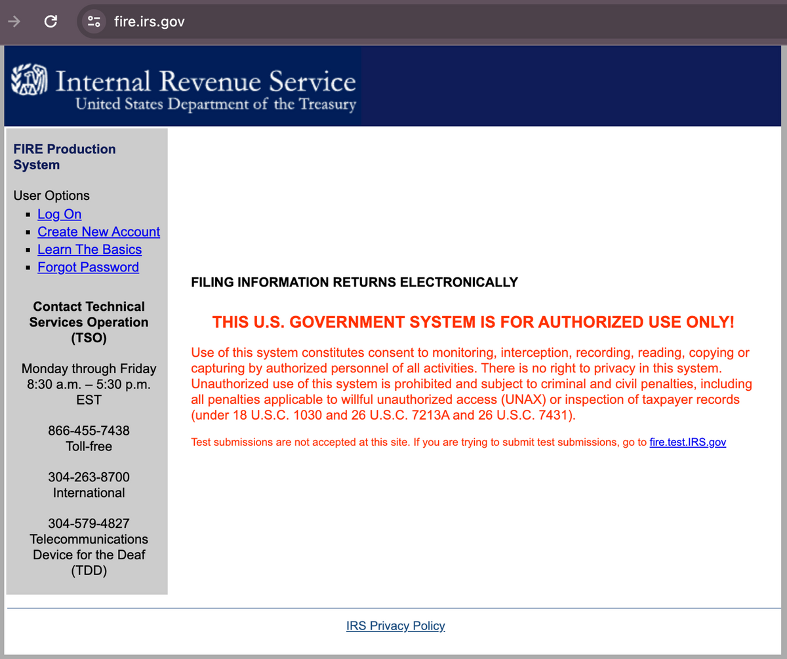
Task: Click Contact Technical Services Operation (TSO) heading
Action: coord(89,322)
